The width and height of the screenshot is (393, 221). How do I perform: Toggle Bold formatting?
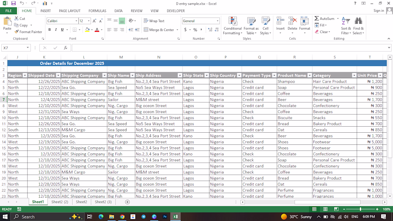pos(50,30)
